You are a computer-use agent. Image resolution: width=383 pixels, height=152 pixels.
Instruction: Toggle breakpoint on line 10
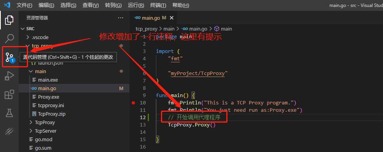click(x=133, y=103)
